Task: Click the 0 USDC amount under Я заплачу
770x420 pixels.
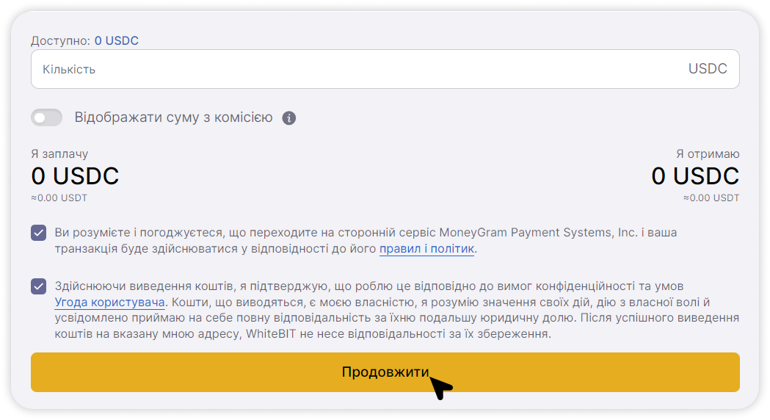Action: coord(75,176)
